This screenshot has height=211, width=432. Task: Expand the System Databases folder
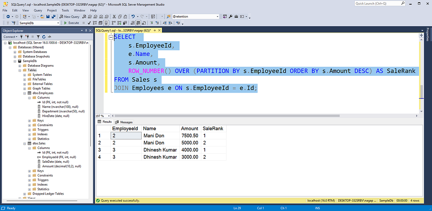click(x=15, y=52)
